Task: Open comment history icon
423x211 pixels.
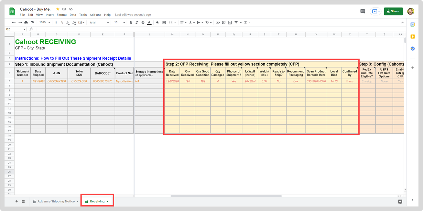Action: tap(363, 11)
